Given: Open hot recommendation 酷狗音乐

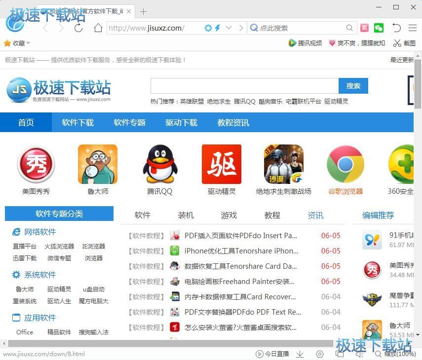Looking at the screenshot, I should (270, 102).
